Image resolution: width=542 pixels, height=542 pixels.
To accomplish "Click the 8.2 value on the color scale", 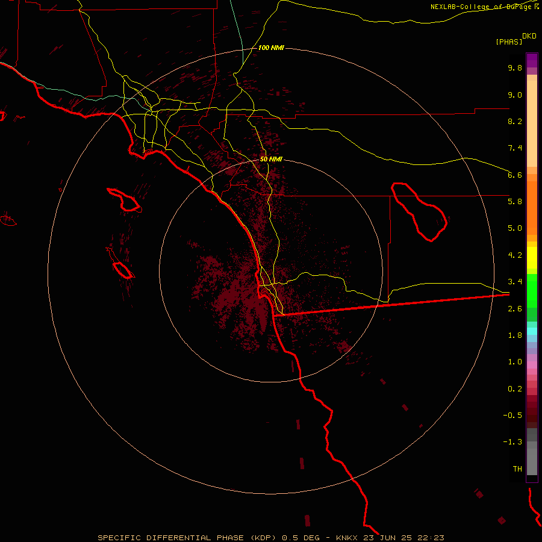I will click(x=515, y=121).
